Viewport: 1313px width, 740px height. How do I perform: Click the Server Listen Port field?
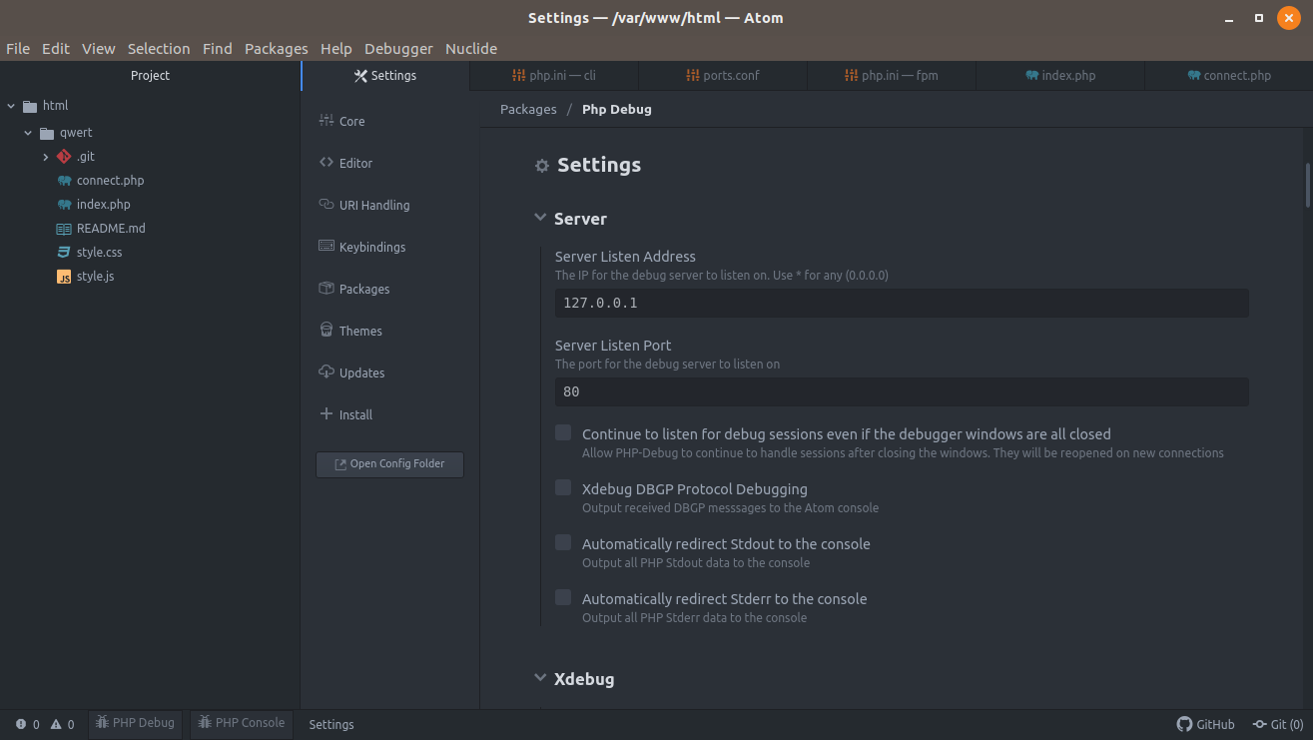(x=902, y=391)
